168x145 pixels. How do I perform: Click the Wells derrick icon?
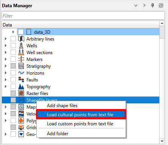[x=21, y=45]
